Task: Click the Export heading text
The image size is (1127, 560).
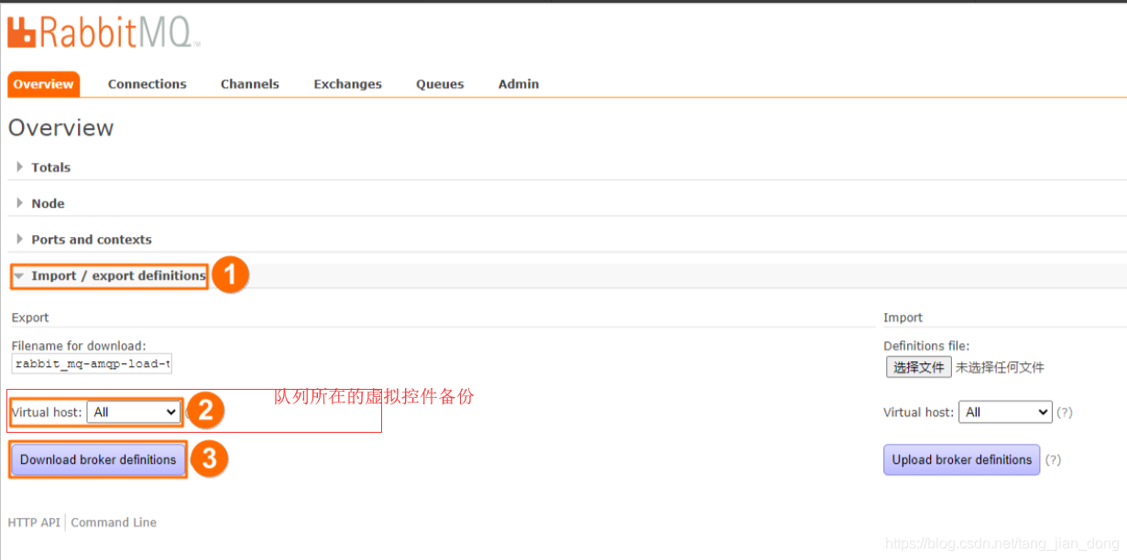Action: 30,318
